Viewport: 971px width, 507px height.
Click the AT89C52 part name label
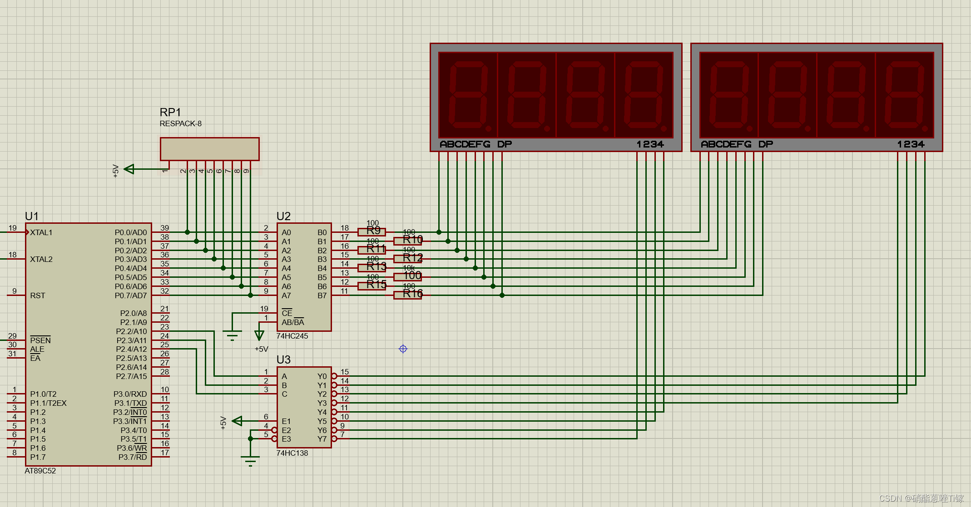click(40, 471)
